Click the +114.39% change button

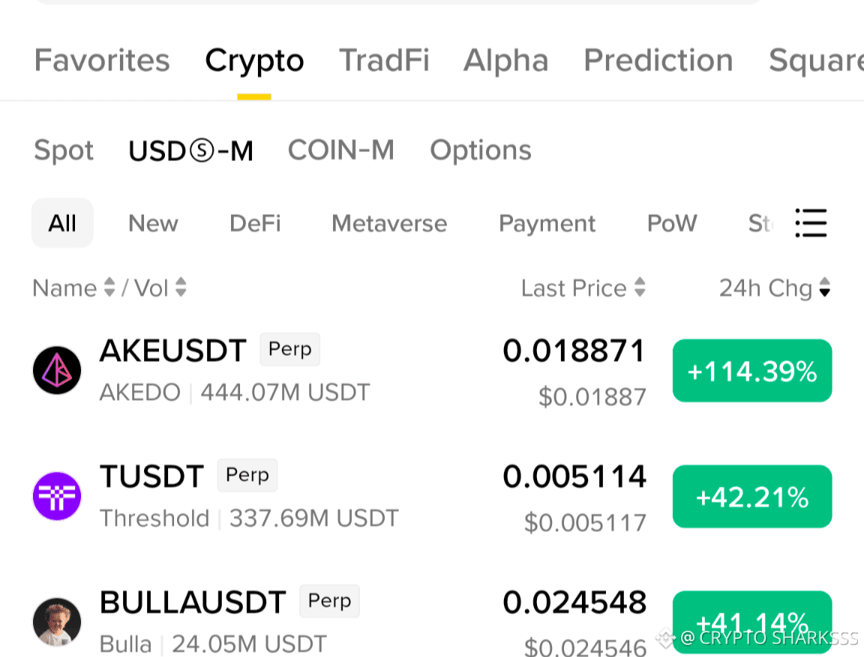[752, 371]
